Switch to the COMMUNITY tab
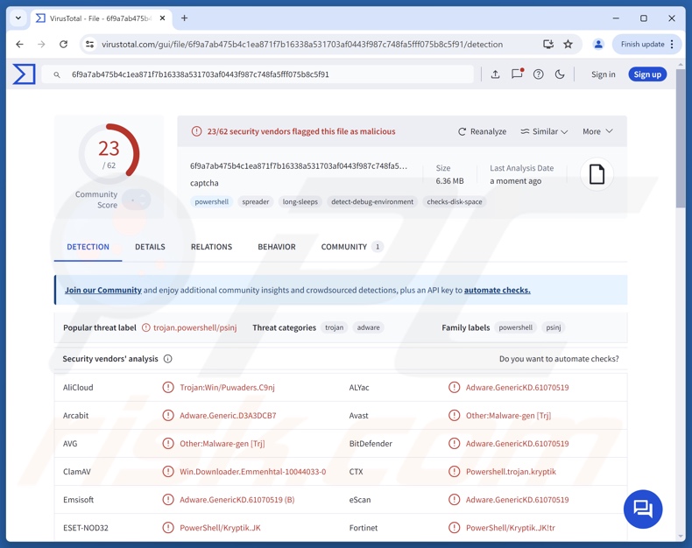Viewport: 692px width, 548px height. 352,247
